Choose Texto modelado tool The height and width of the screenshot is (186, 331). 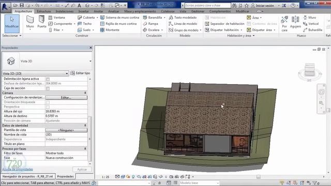click(x=183, y=18)
